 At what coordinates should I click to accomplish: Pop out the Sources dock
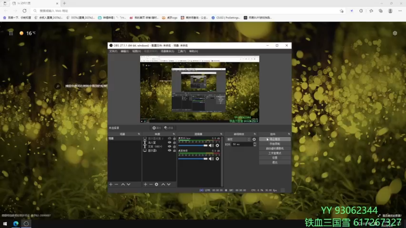pyautogui.click(x=174, y=134)
